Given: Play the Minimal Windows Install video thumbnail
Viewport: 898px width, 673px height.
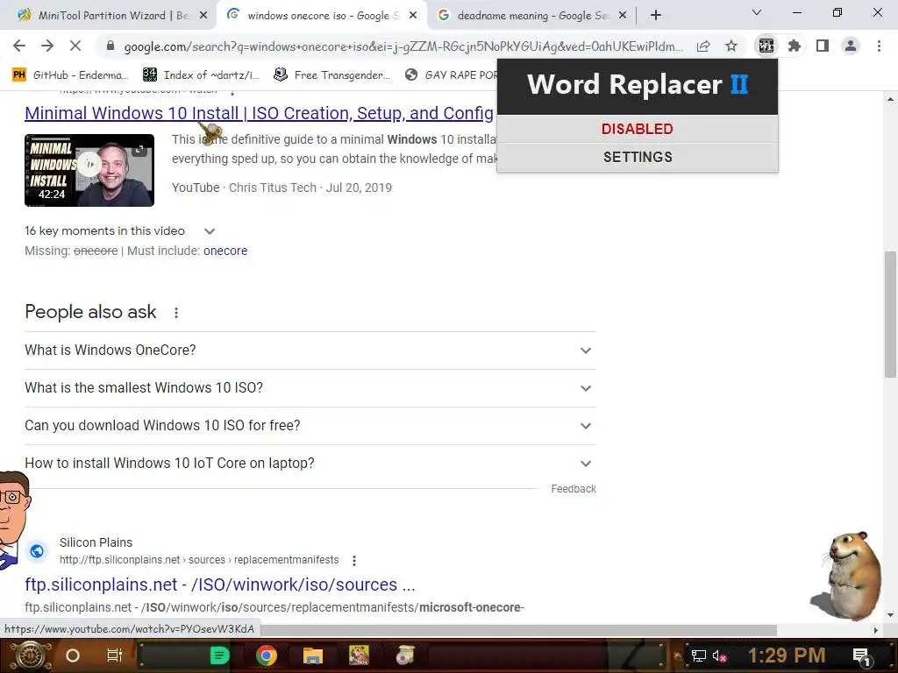Looking at the screenshot, I should tap(89, 170).
